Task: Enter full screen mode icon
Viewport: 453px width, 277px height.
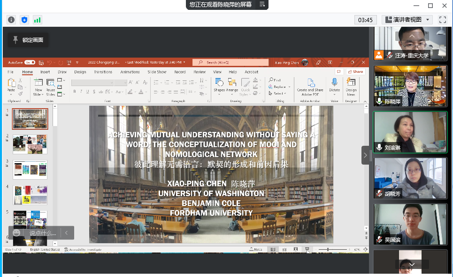Action: [x=442, y=20]
